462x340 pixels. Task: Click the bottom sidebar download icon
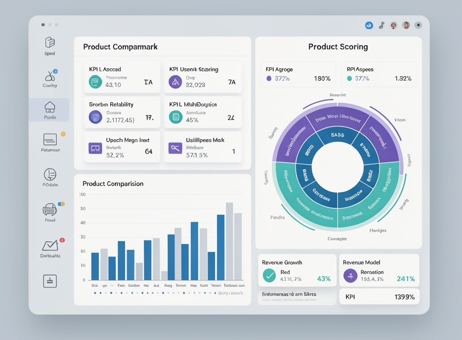pyautogui.click(x=50, y=281)
